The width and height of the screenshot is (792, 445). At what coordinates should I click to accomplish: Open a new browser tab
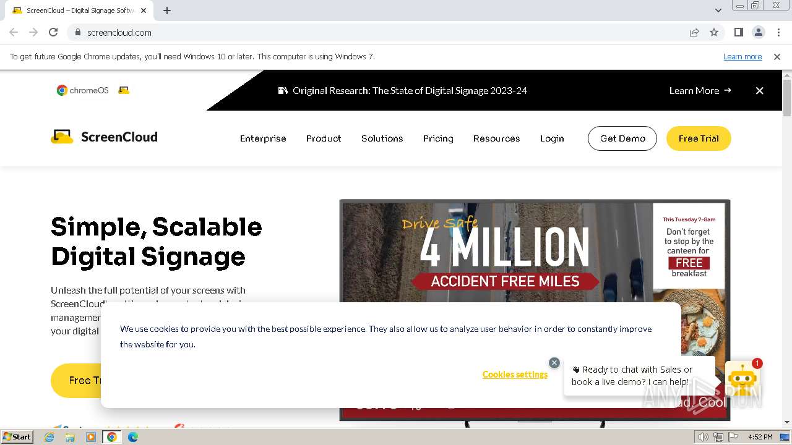(x=167, y=11)
